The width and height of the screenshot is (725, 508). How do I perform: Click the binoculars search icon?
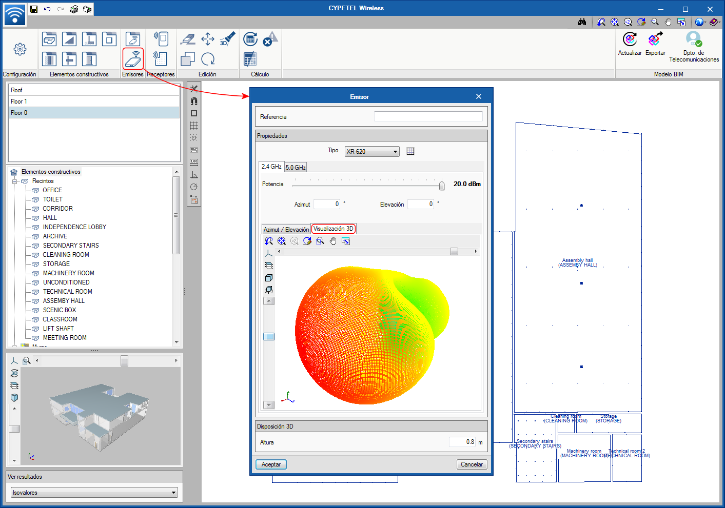[582, 22]
